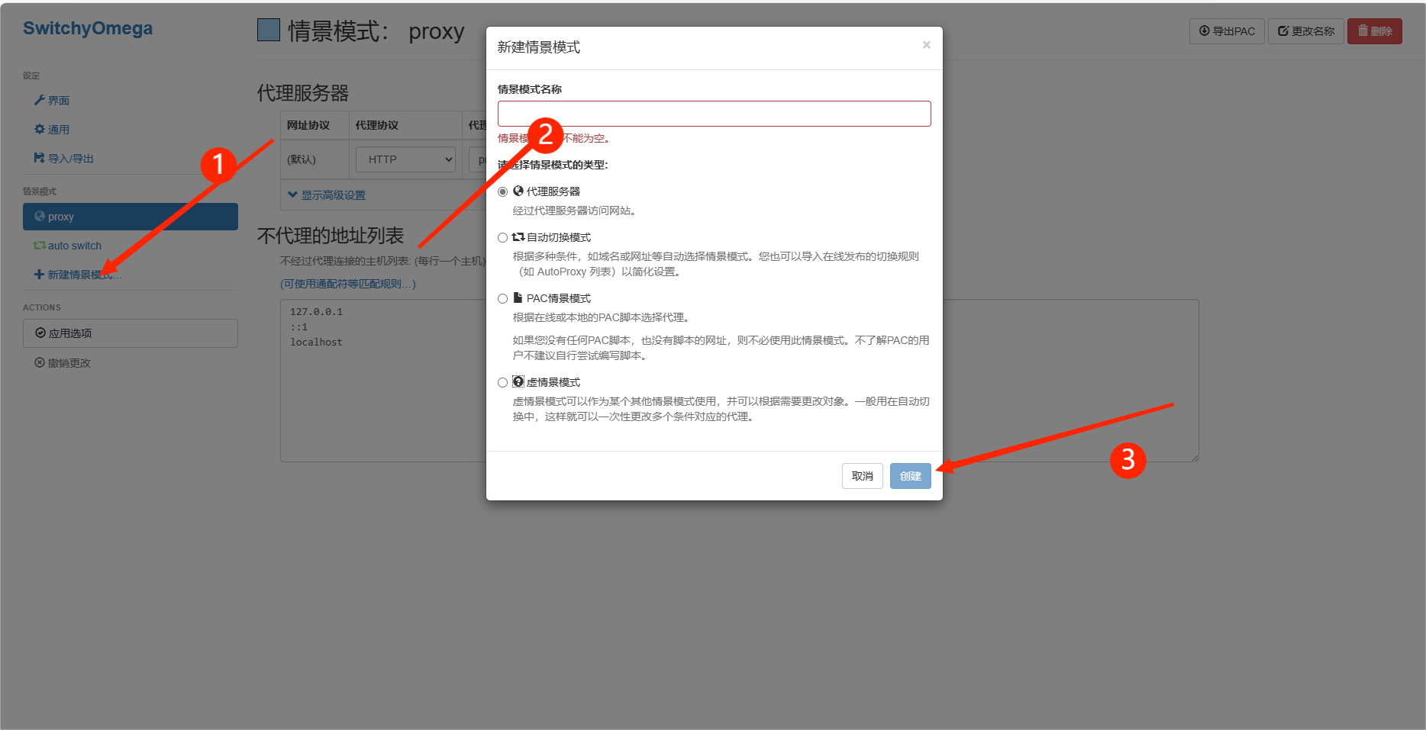The image size is (1426, 730).
Task: Choose the 自动切换模式 radio button
Action: coord(502,237)
